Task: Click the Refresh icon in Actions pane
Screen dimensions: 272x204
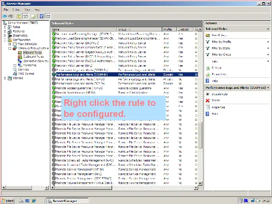Action: 208,68
